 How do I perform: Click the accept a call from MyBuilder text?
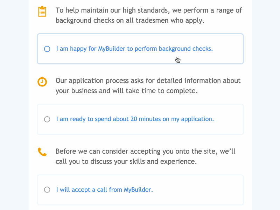(x=104, y=190)
